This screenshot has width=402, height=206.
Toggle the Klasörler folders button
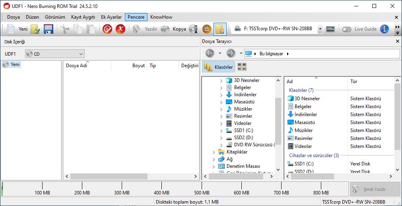pos(218,67)
